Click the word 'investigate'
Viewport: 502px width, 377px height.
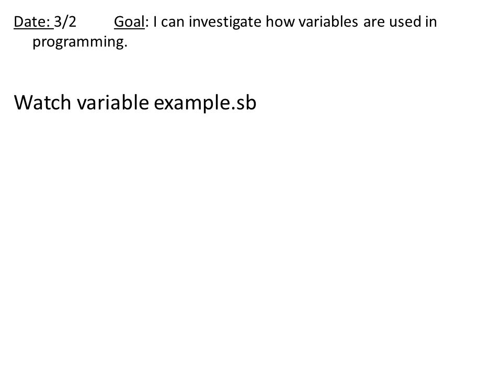tap(225, 23)
